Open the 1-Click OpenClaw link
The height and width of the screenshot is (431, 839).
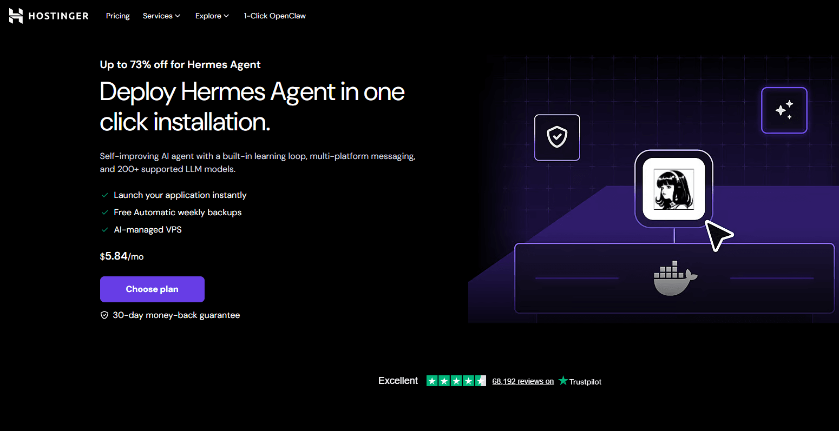(274, 16)
